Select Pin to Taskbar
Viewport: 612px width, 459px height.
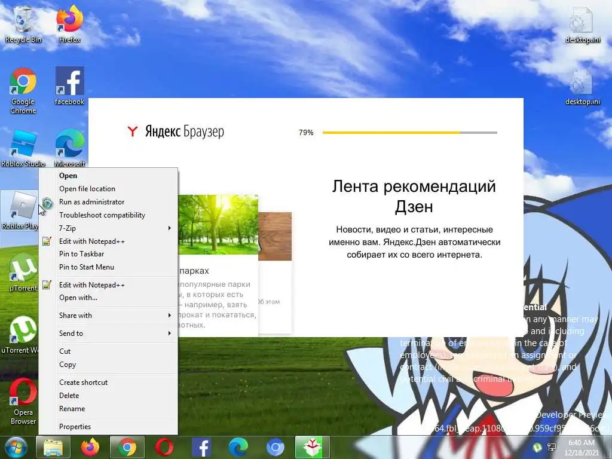pyautogui.click(x=109, y=254)
